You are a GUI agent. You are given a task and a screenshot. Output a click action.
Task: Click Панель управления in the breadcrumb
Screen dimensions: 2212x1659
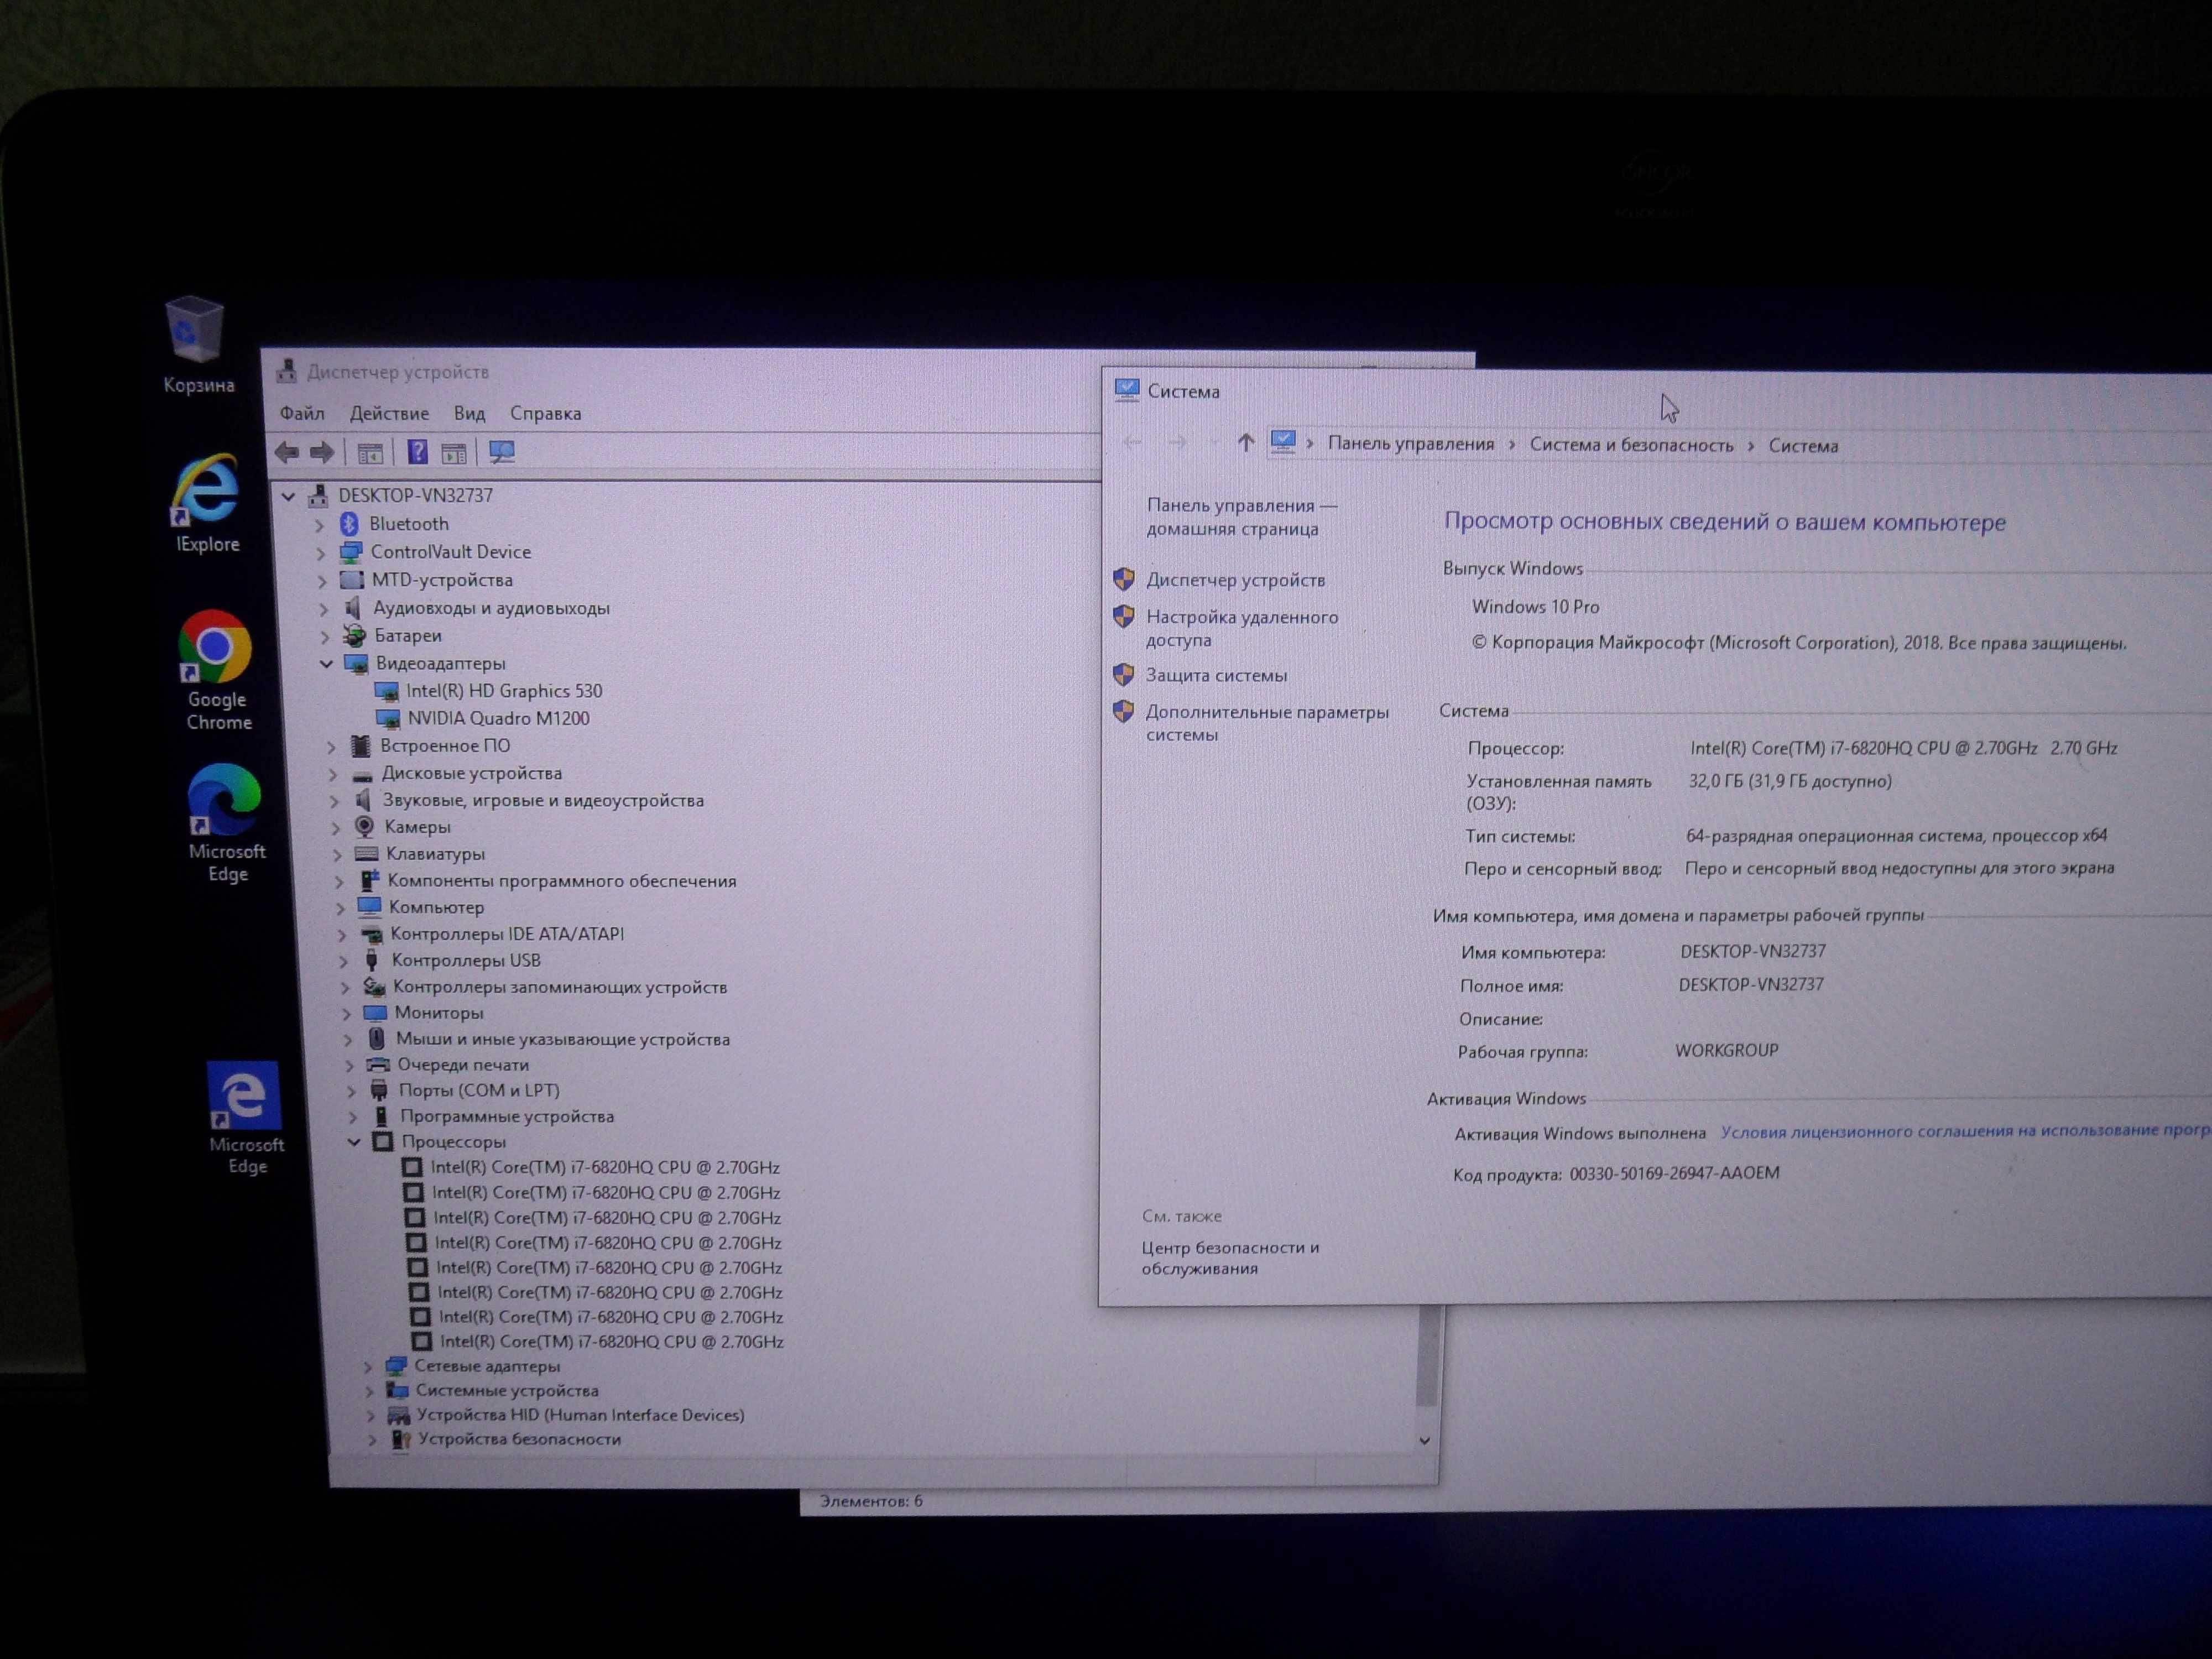(x=1410, y=444)
